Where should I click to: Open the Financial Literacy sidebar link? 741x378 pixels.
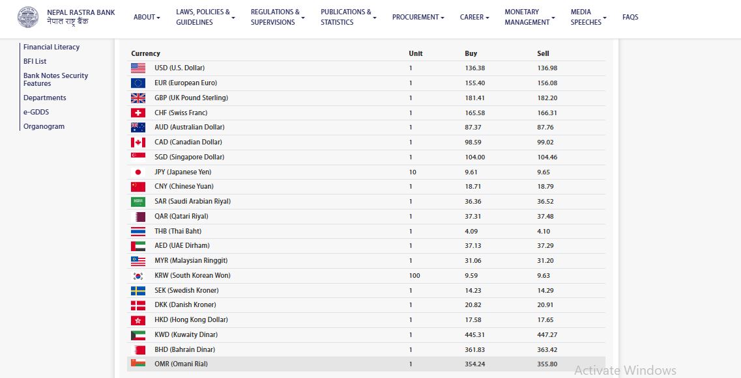[51, 47]
